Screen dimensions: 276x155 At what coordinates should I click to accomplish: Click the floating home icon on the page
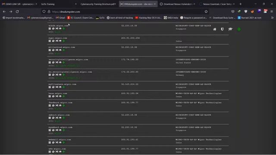tap(215, 29)
